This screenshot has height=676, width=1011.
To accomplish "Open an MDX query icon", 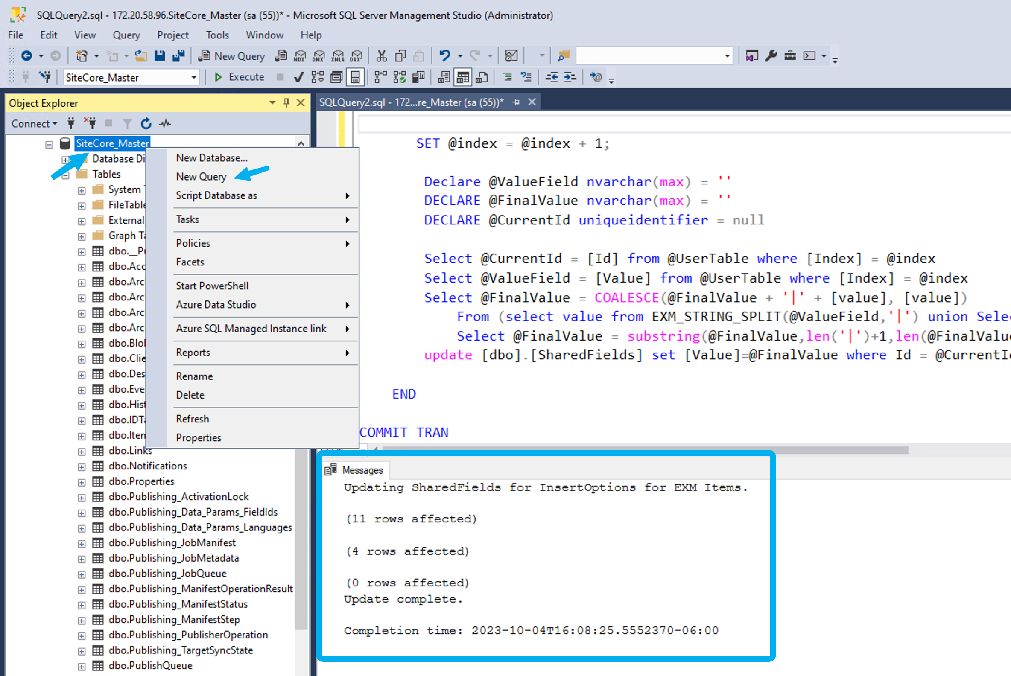I will (x=300, y=55).
